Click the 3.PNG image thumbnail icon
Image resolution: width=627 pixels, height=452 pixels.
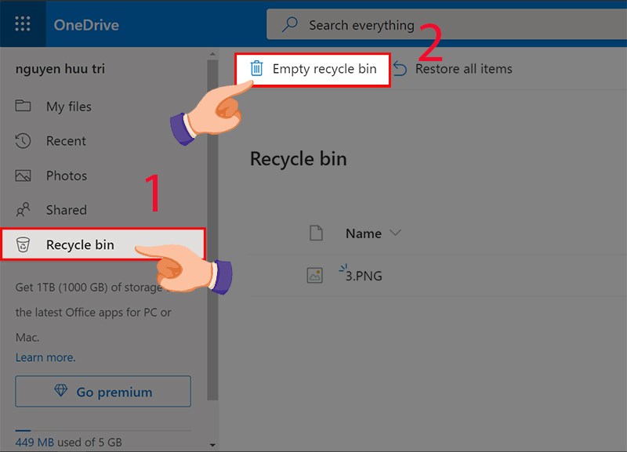click(x=315, y=276)
